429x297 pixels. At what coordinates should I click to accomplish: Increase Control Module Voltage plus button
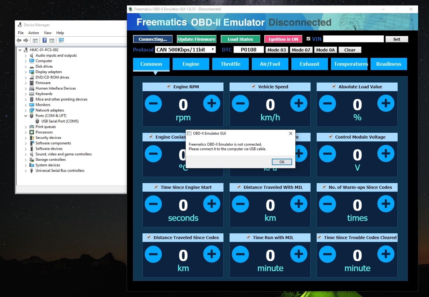coord(386,154)
